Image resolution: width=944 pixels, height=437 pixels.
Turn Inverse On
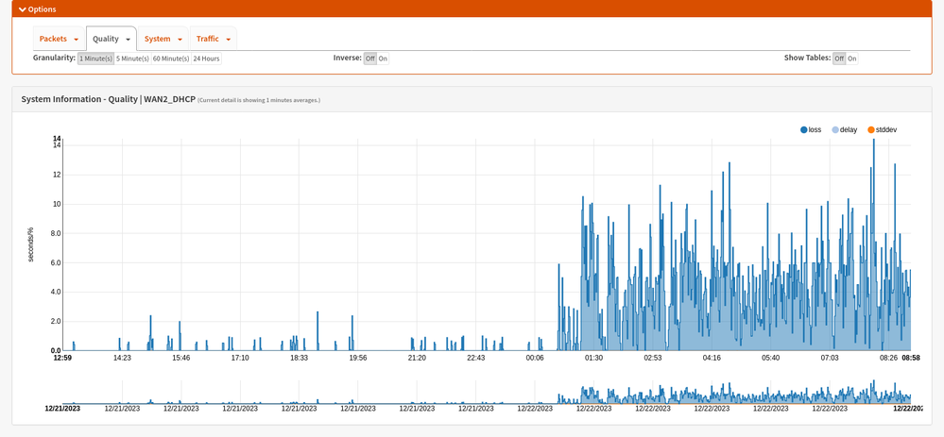click(x=383, y=59)
